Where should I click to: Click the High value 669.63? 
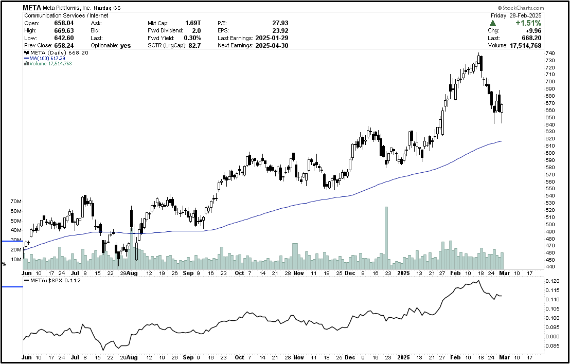point(64,31)
